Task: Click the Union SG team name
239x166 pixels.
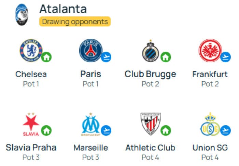Action: tap(210, 148)
